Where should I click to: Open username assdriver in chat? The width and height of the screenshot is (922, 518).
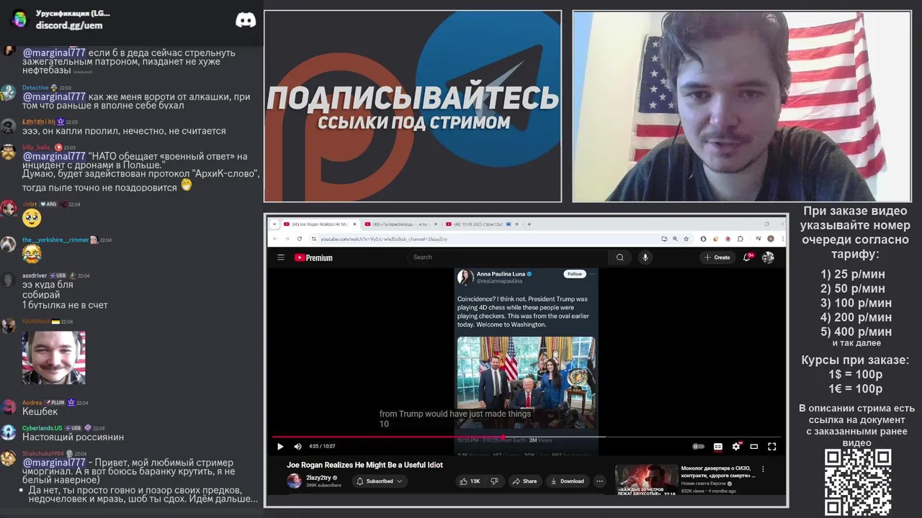click(x=35, y=276)
